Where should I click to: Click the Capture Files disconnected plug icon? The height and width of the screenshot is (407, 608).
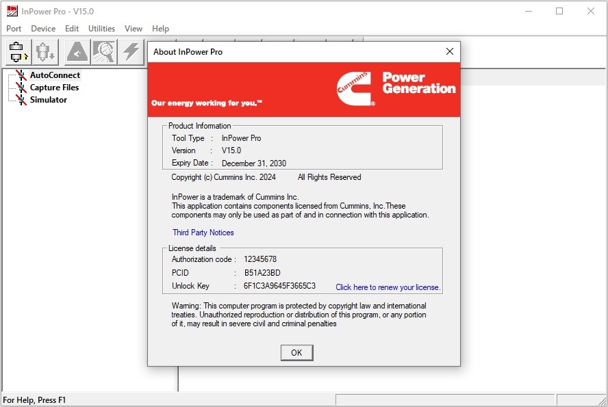21,88
